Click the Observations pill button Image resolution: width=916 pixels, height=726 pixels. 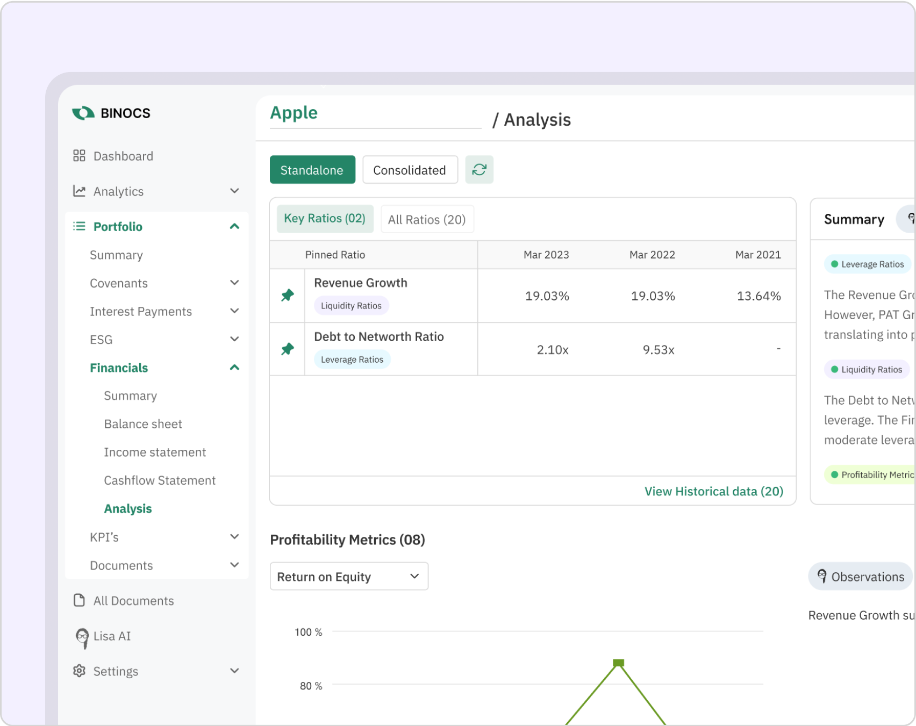pos(860,577)
